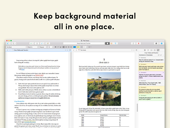Add a new comment in the Inspector
This screenshot has width=170, height=128.
[x=159, y=55]
